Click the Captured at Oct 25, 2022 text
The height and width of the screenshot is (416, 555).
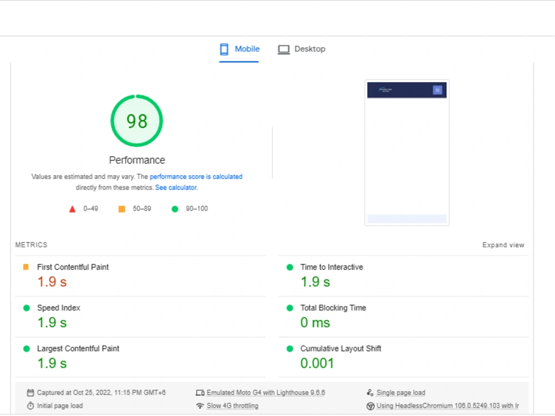click(x=101, y=393)
